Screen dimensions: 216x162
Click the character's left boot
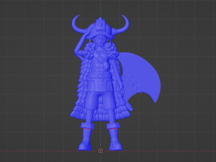pos(86,137)
